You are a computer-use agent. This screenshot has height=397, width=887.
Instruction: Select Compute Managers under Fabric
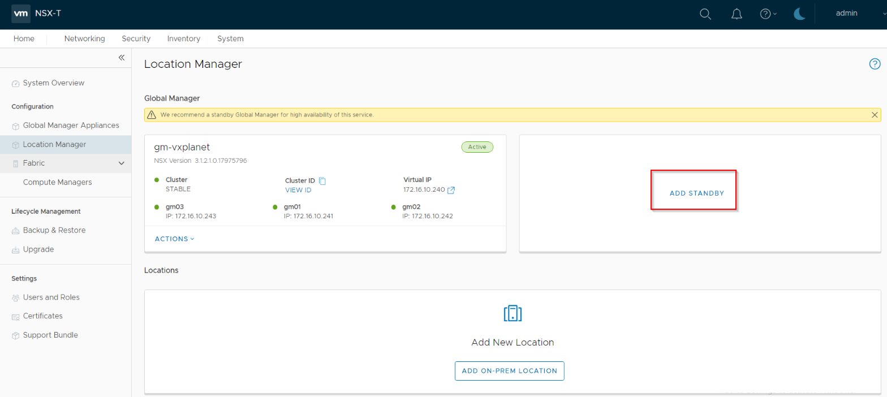pyautogui.click(x=57, y=183)
